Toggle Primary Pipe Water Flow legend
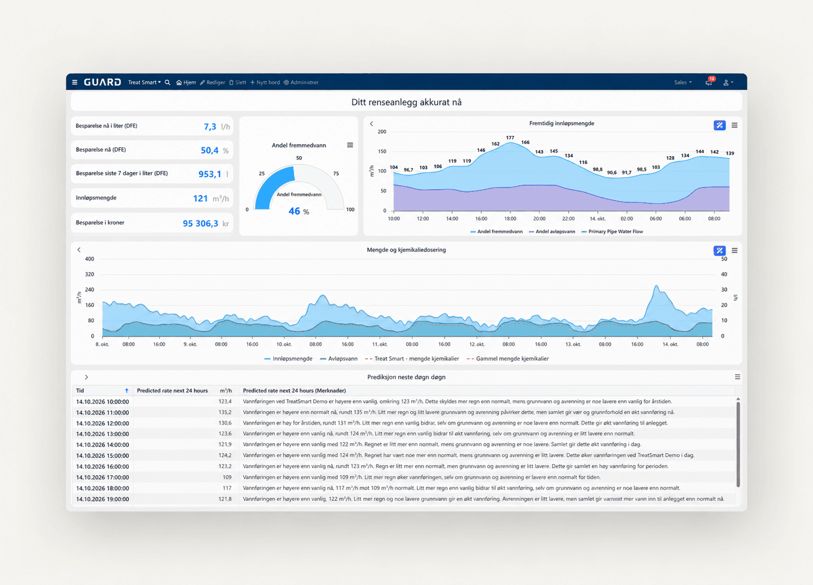The height and width of the screenshot is (585, 813). pos(612,231)
